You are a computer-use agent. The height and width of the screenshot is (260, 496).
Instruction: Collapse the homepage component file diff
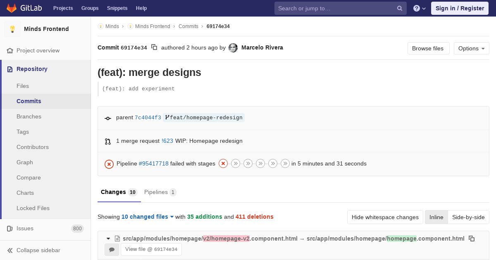click(x=108, y=239)
